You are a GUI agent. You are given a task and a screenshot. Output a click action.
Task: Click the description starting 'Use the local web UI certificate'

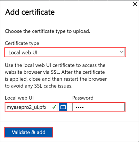point(56,76)
